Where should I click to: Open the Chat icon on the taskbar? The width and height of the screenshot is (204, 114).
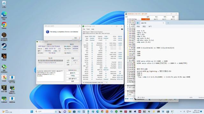pyautogui.click(x=65, y=111)
